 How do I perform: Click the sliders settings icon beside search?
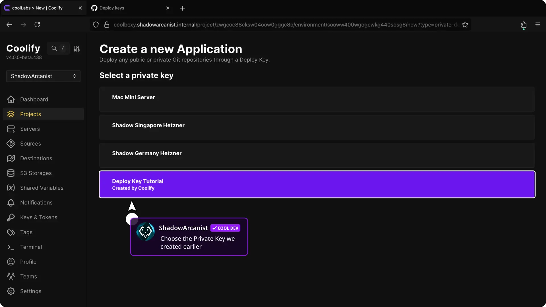(77, 49)
